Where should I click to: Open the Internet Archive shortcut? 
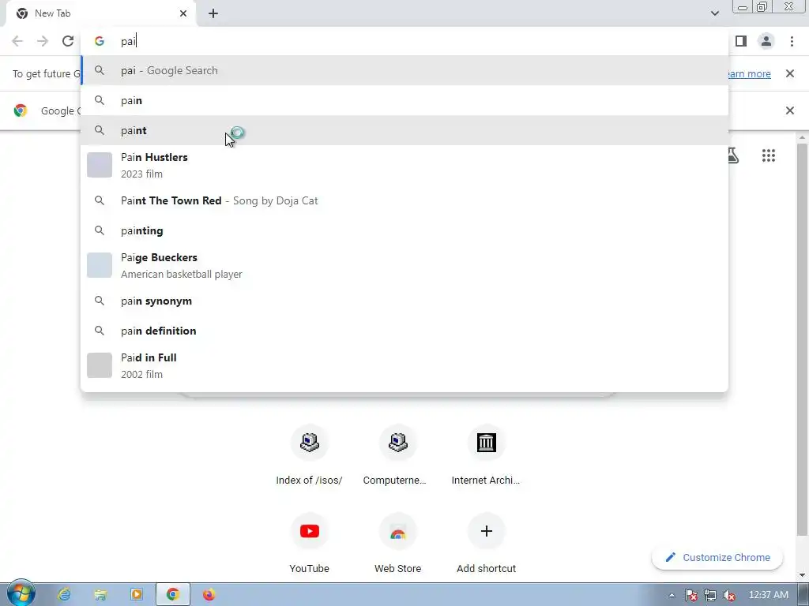click(x=486, y=455)
